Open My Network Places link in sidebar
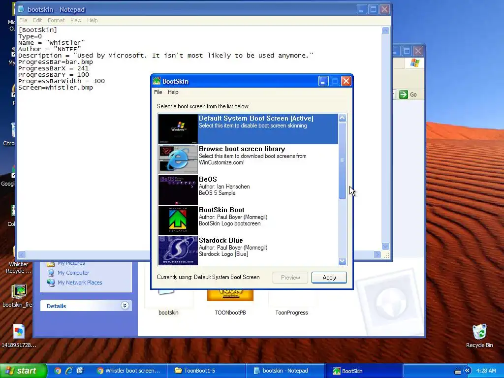The width and height of the screenshot is (504, 378). pyautogui.click(x=80, y=283)
